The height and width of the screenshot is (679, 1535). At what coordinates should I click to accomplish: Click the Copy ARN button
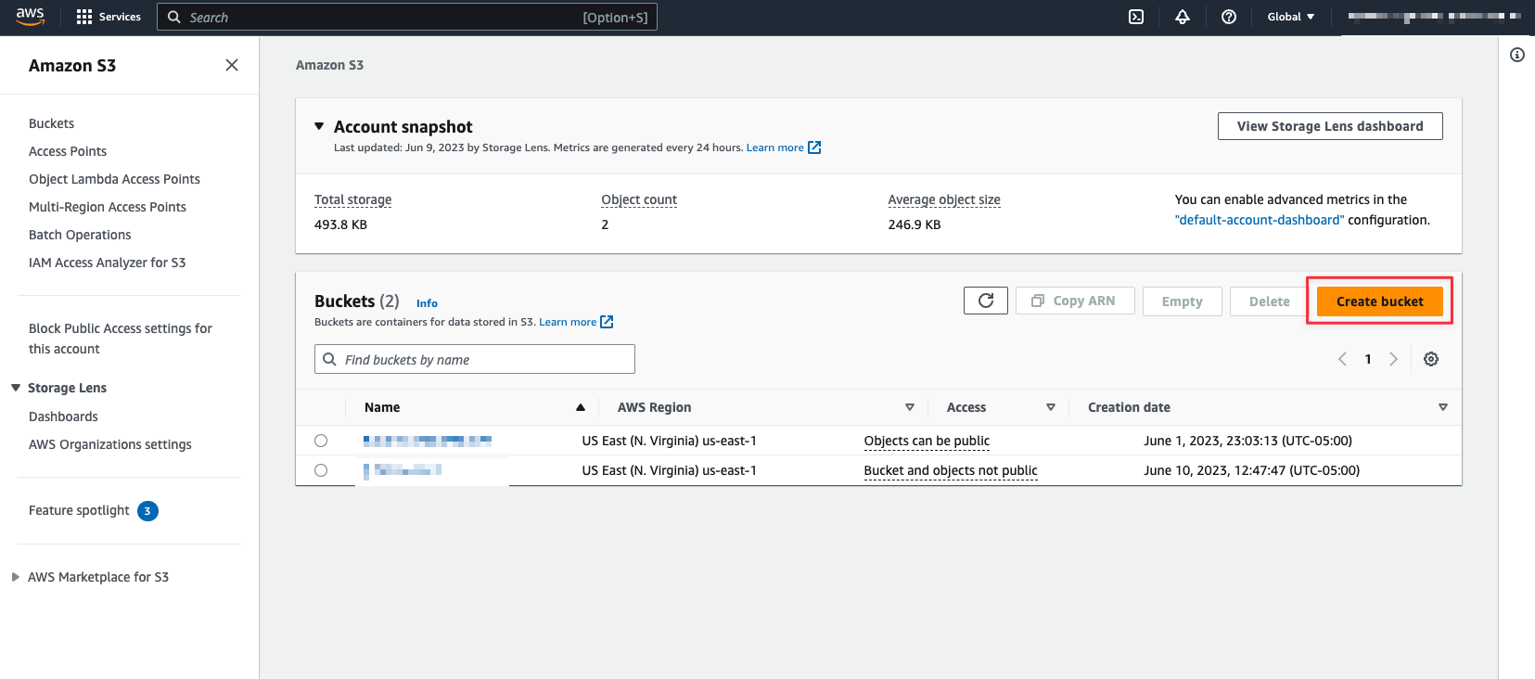(x=1075, y=301)
